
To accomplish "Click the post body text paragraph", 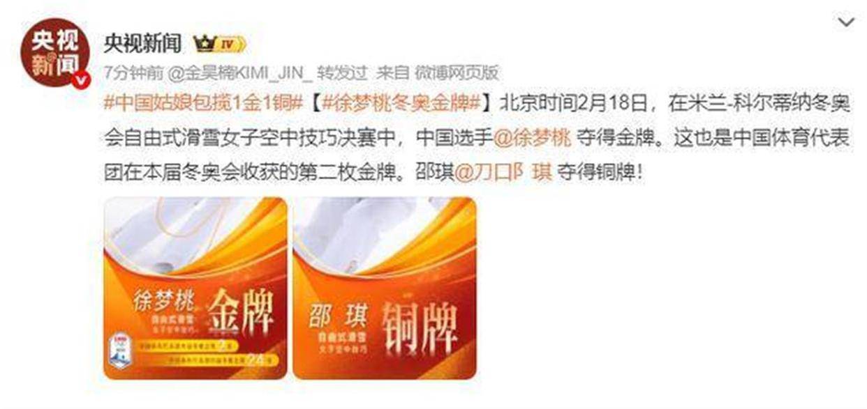I will tap(477, 139).
